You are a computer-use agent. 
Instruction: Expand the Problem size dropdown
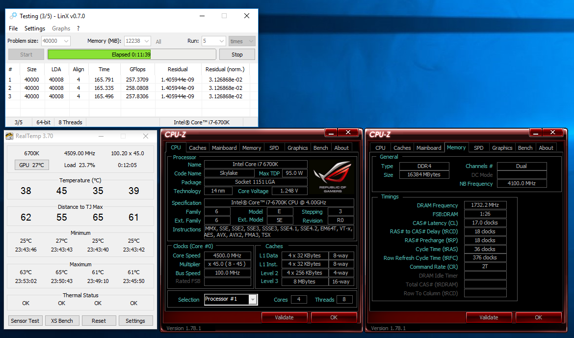tap(66, 41)
